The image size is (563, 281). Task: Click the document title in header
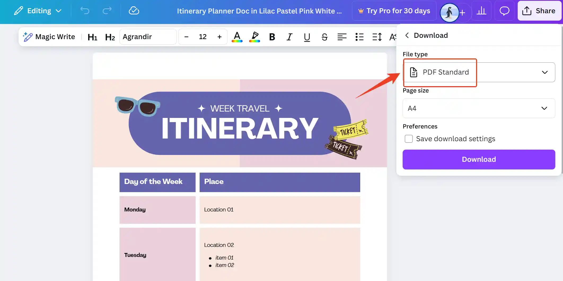[259, 11]
